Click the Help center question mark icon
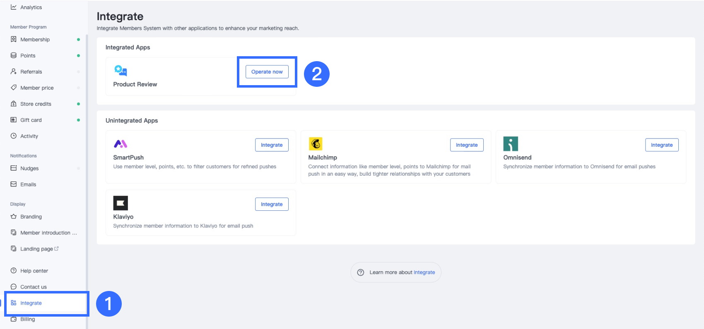Viewport: 704px width, 329px height. pos(14,271)
